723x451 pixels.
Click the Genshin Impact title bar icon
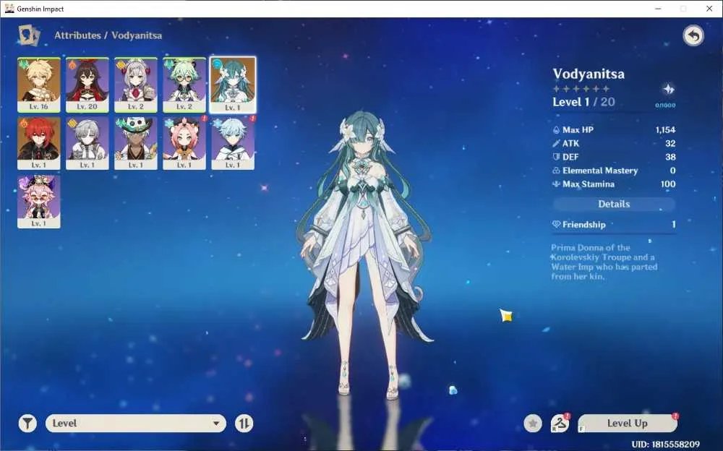9,9
